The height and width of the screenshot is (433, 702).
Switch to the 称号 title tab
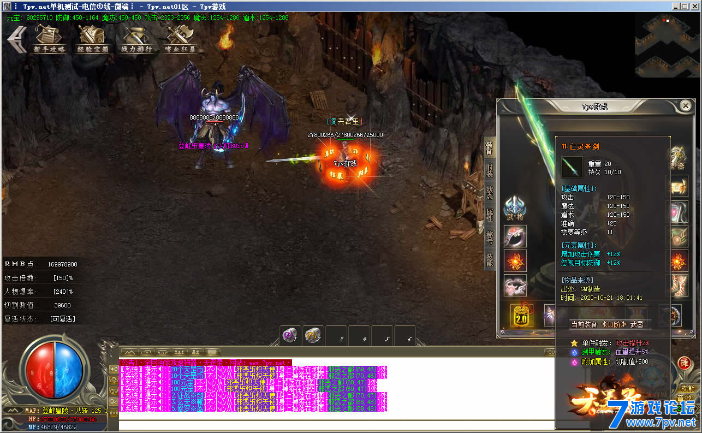(490, 236)
